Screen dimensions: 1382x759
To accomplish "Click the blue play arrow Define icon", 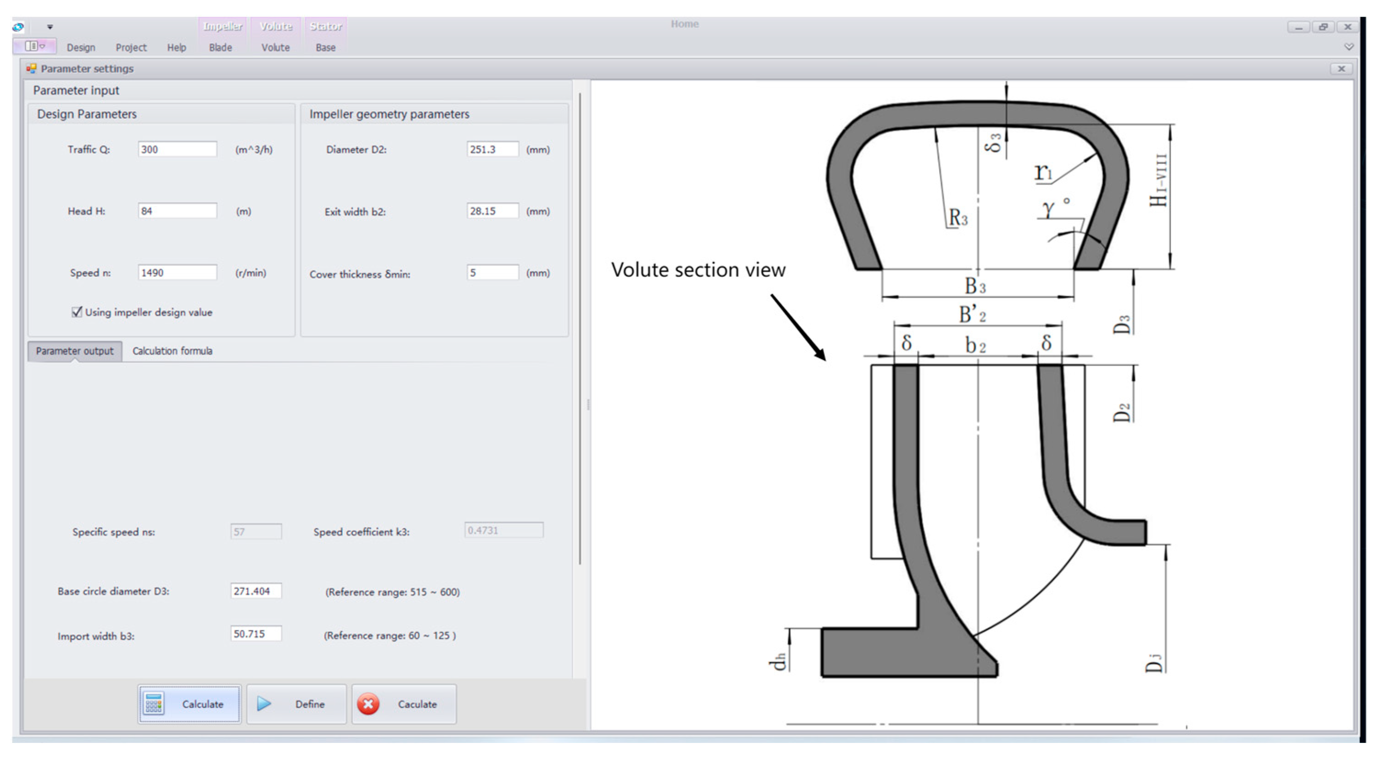I will point(264,703).
